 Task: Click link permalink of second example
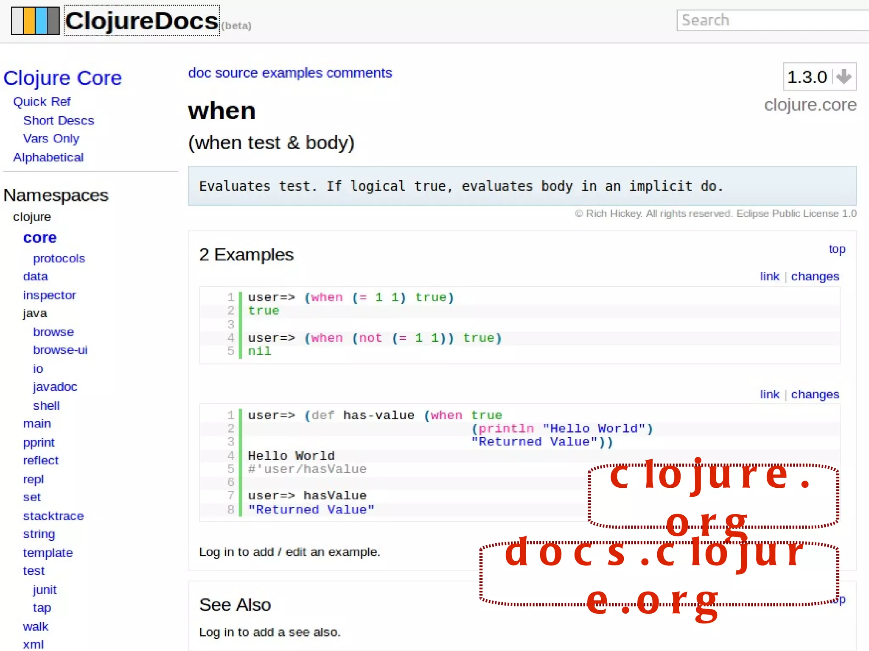[x=769, y=394]
